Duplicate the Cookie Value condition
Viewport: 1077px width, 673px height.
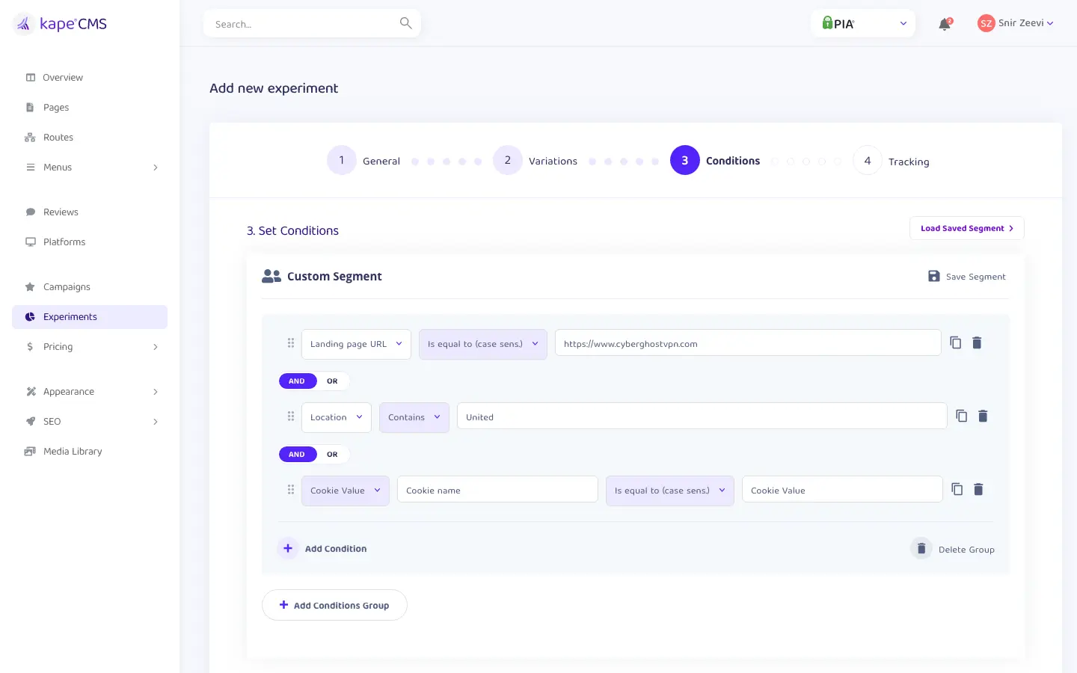(x=957, y=489)
